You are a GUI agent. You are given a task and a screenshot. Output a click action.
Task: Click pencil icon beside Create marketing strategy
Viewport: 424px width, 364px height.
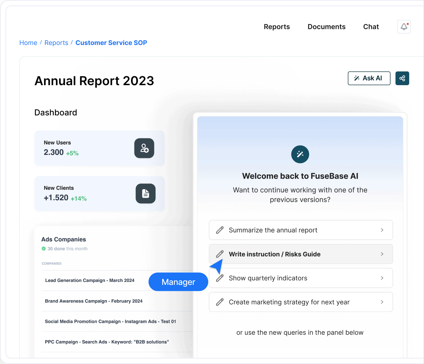(220, 302)
